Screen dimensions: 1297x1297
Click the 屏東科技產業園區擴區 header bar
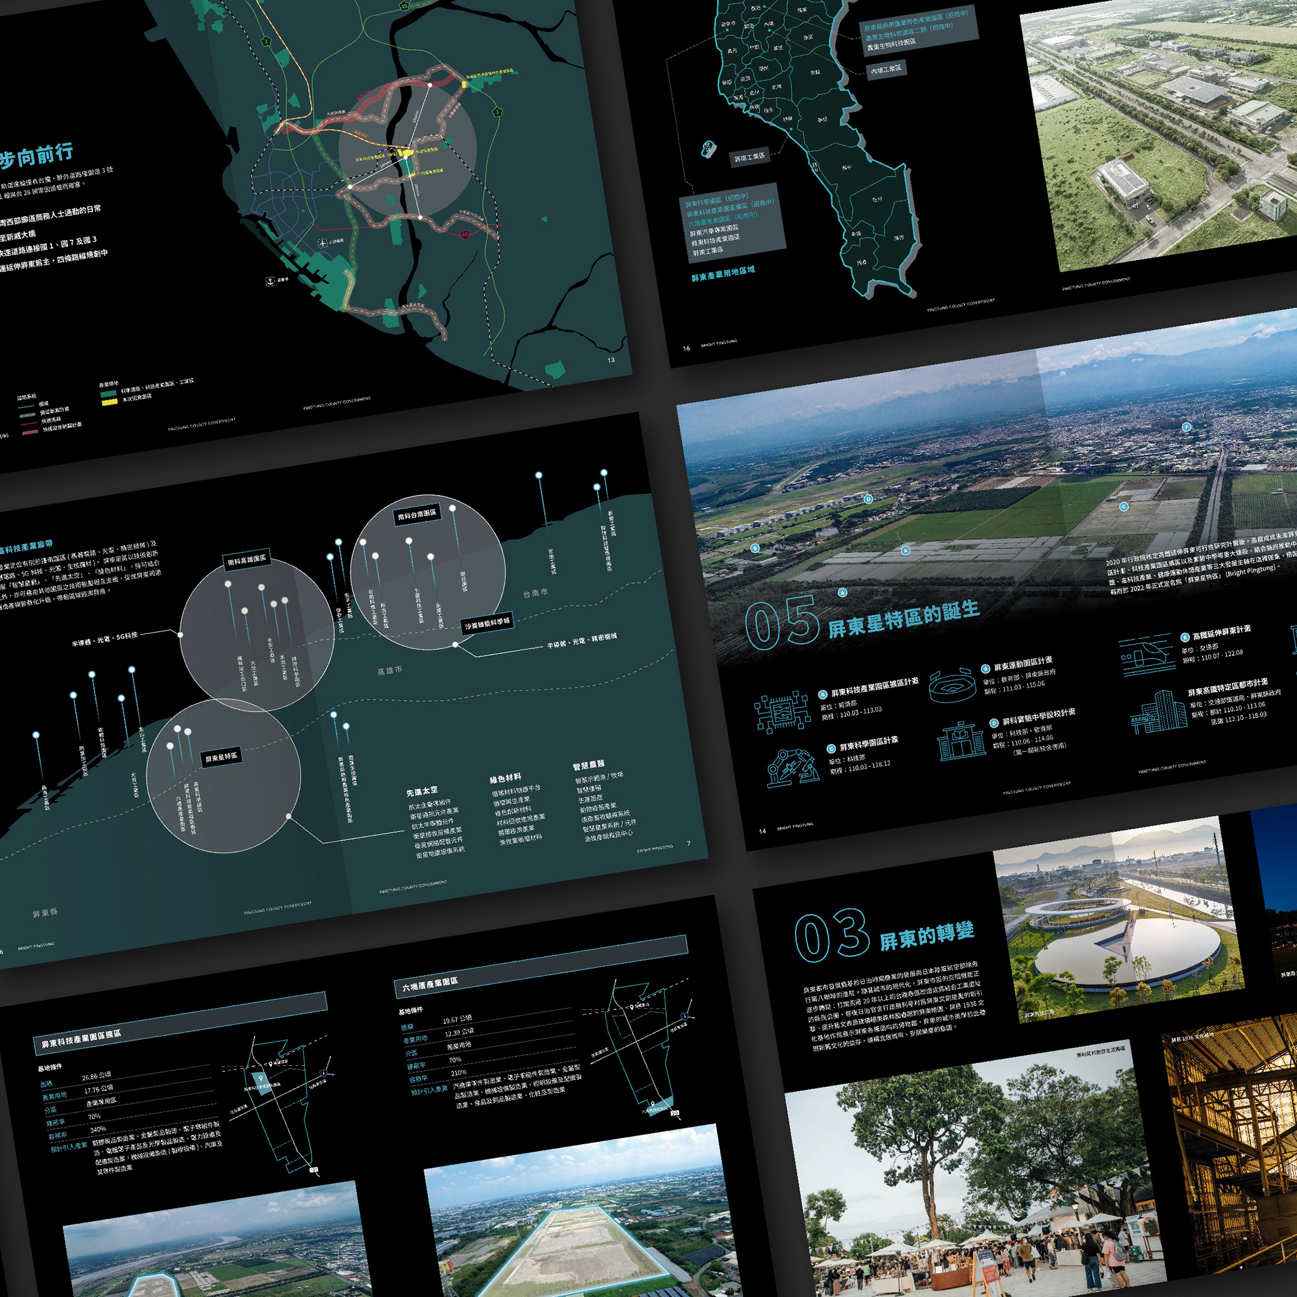pos(180,1023)
